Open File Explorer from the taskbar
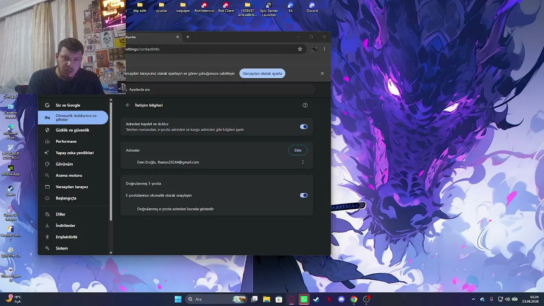544x306 pixels. coord(266,299)
